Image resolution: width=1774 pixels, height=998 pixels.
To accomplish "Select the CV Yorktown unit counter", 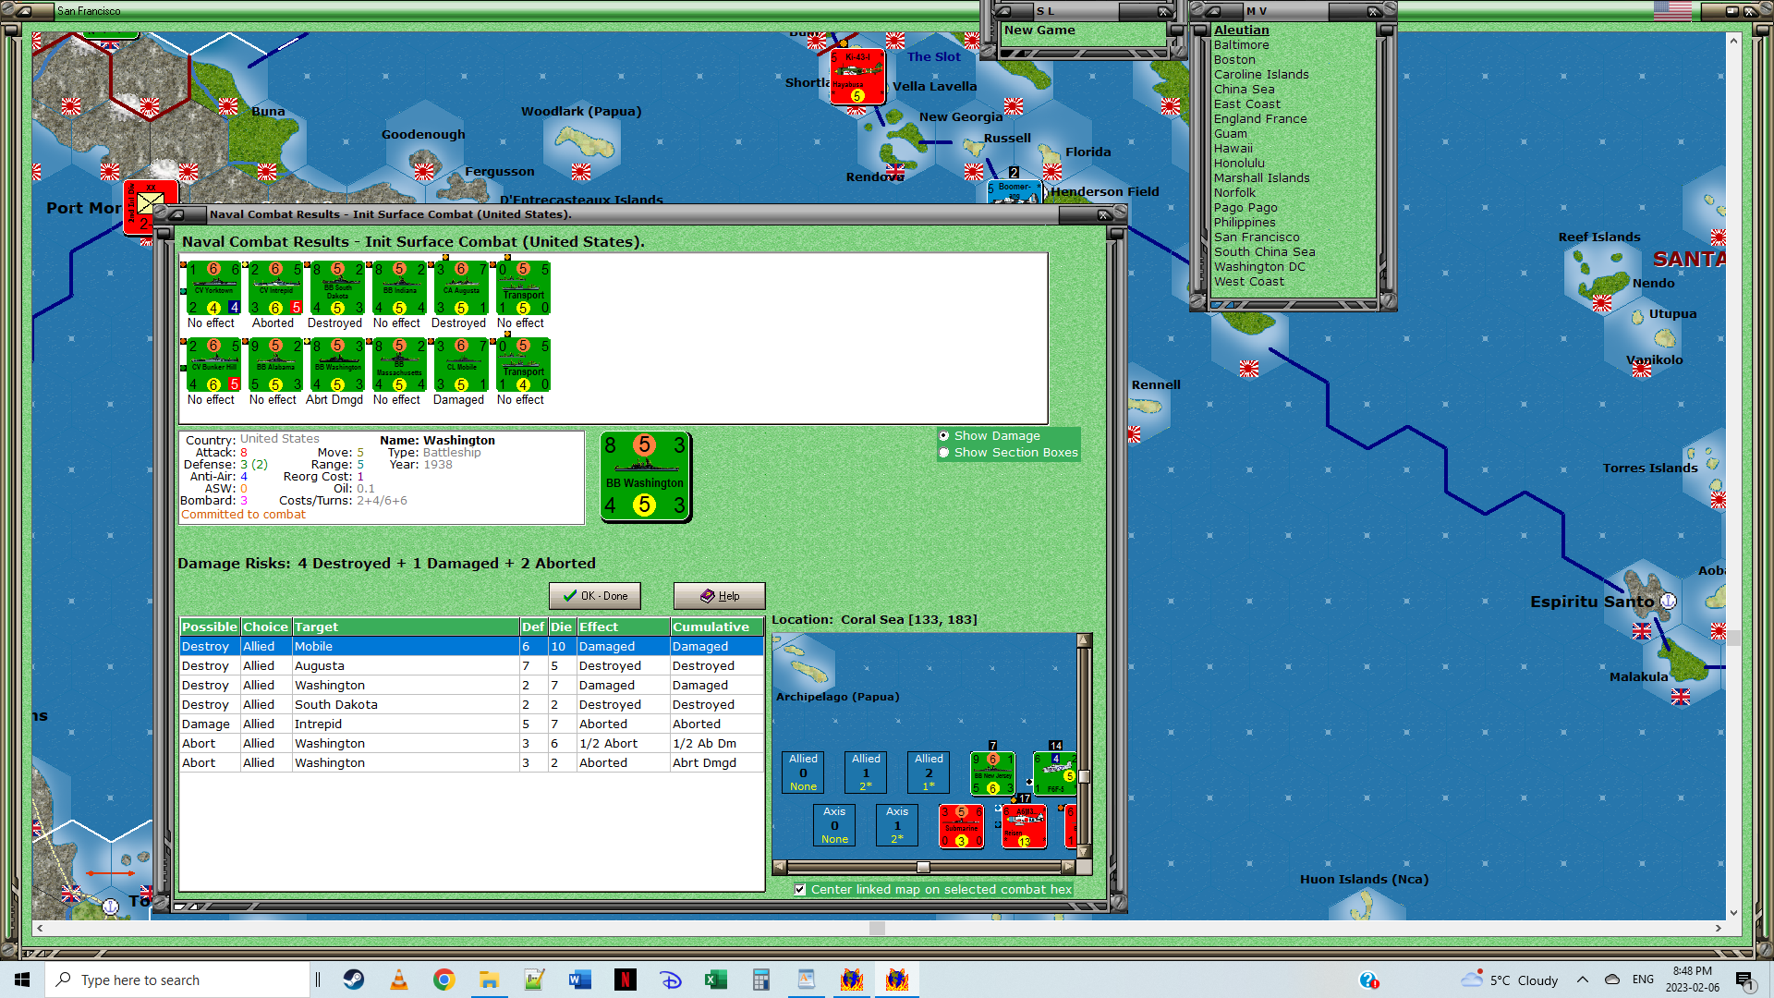I will (213, 288).
